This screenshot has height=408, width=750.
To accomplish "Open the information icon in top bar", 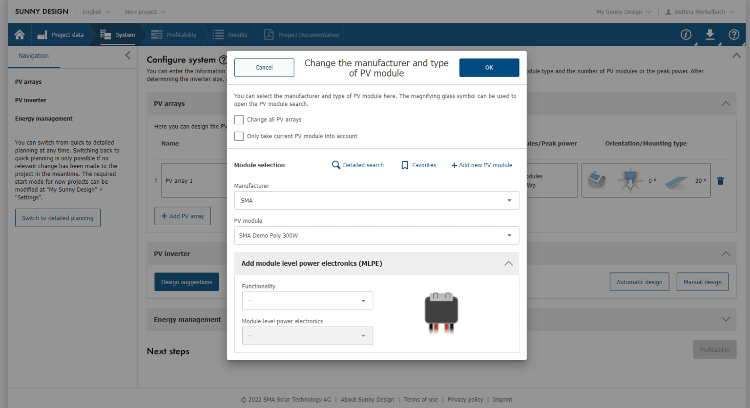I will [x=686, y=35].
